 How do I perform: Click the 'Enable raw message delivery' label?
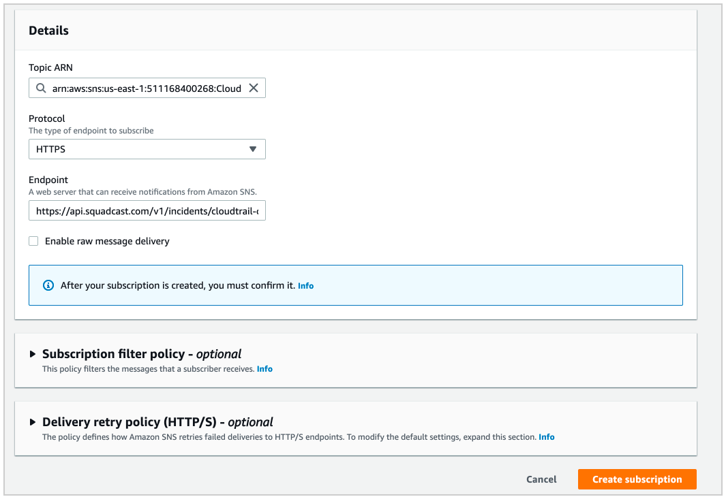107,242
